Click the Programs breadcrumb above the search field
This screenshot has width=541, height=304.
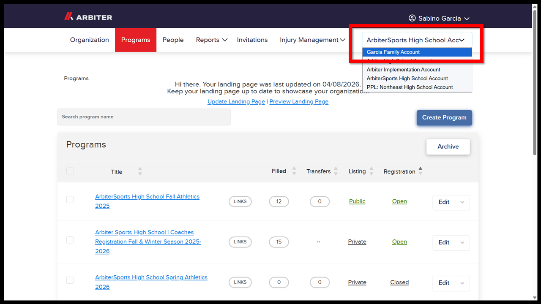77,79
